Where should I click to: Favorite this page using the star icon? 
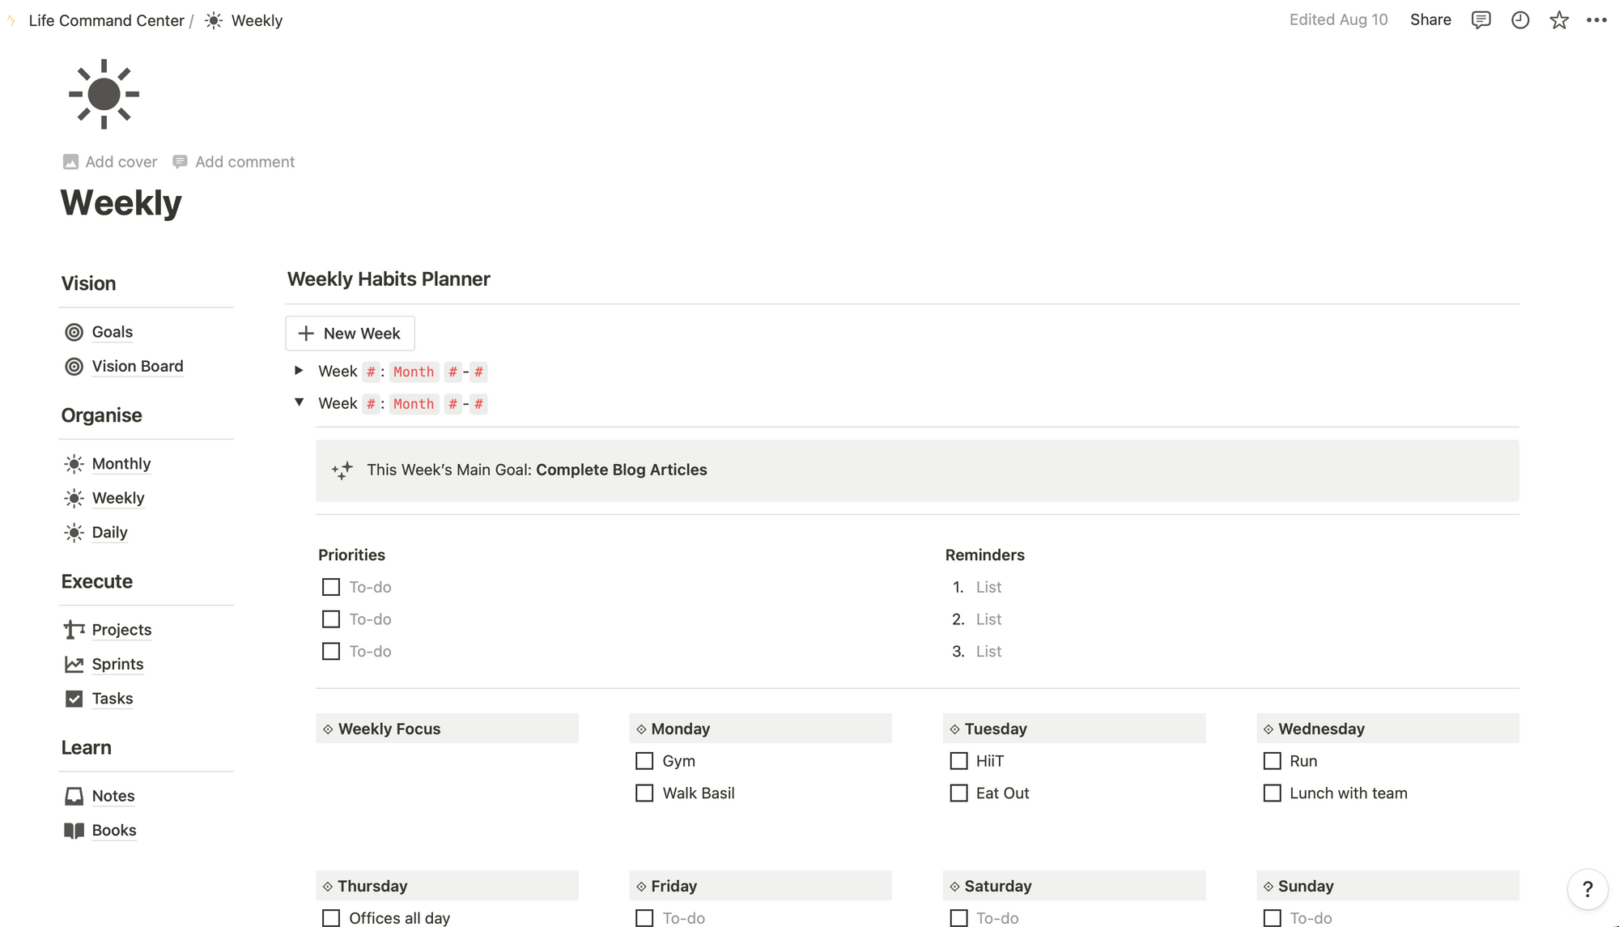click(x=1558, y=19)
